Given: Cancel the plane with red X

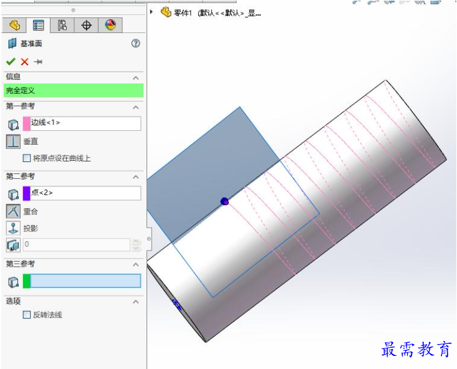Looking at the screenshot, I should pos(25,62).
